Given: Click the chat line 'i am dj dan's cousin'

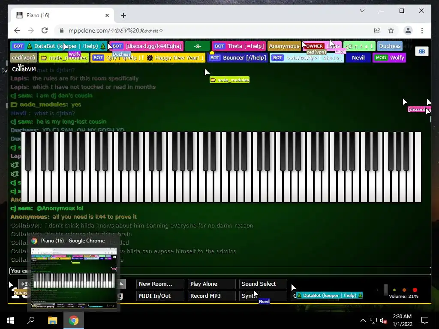Looking at the screenshot, I should coord(64,96).
